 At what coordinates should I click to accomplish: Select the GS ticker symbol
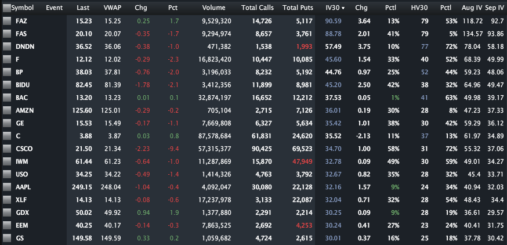(19, 238)
